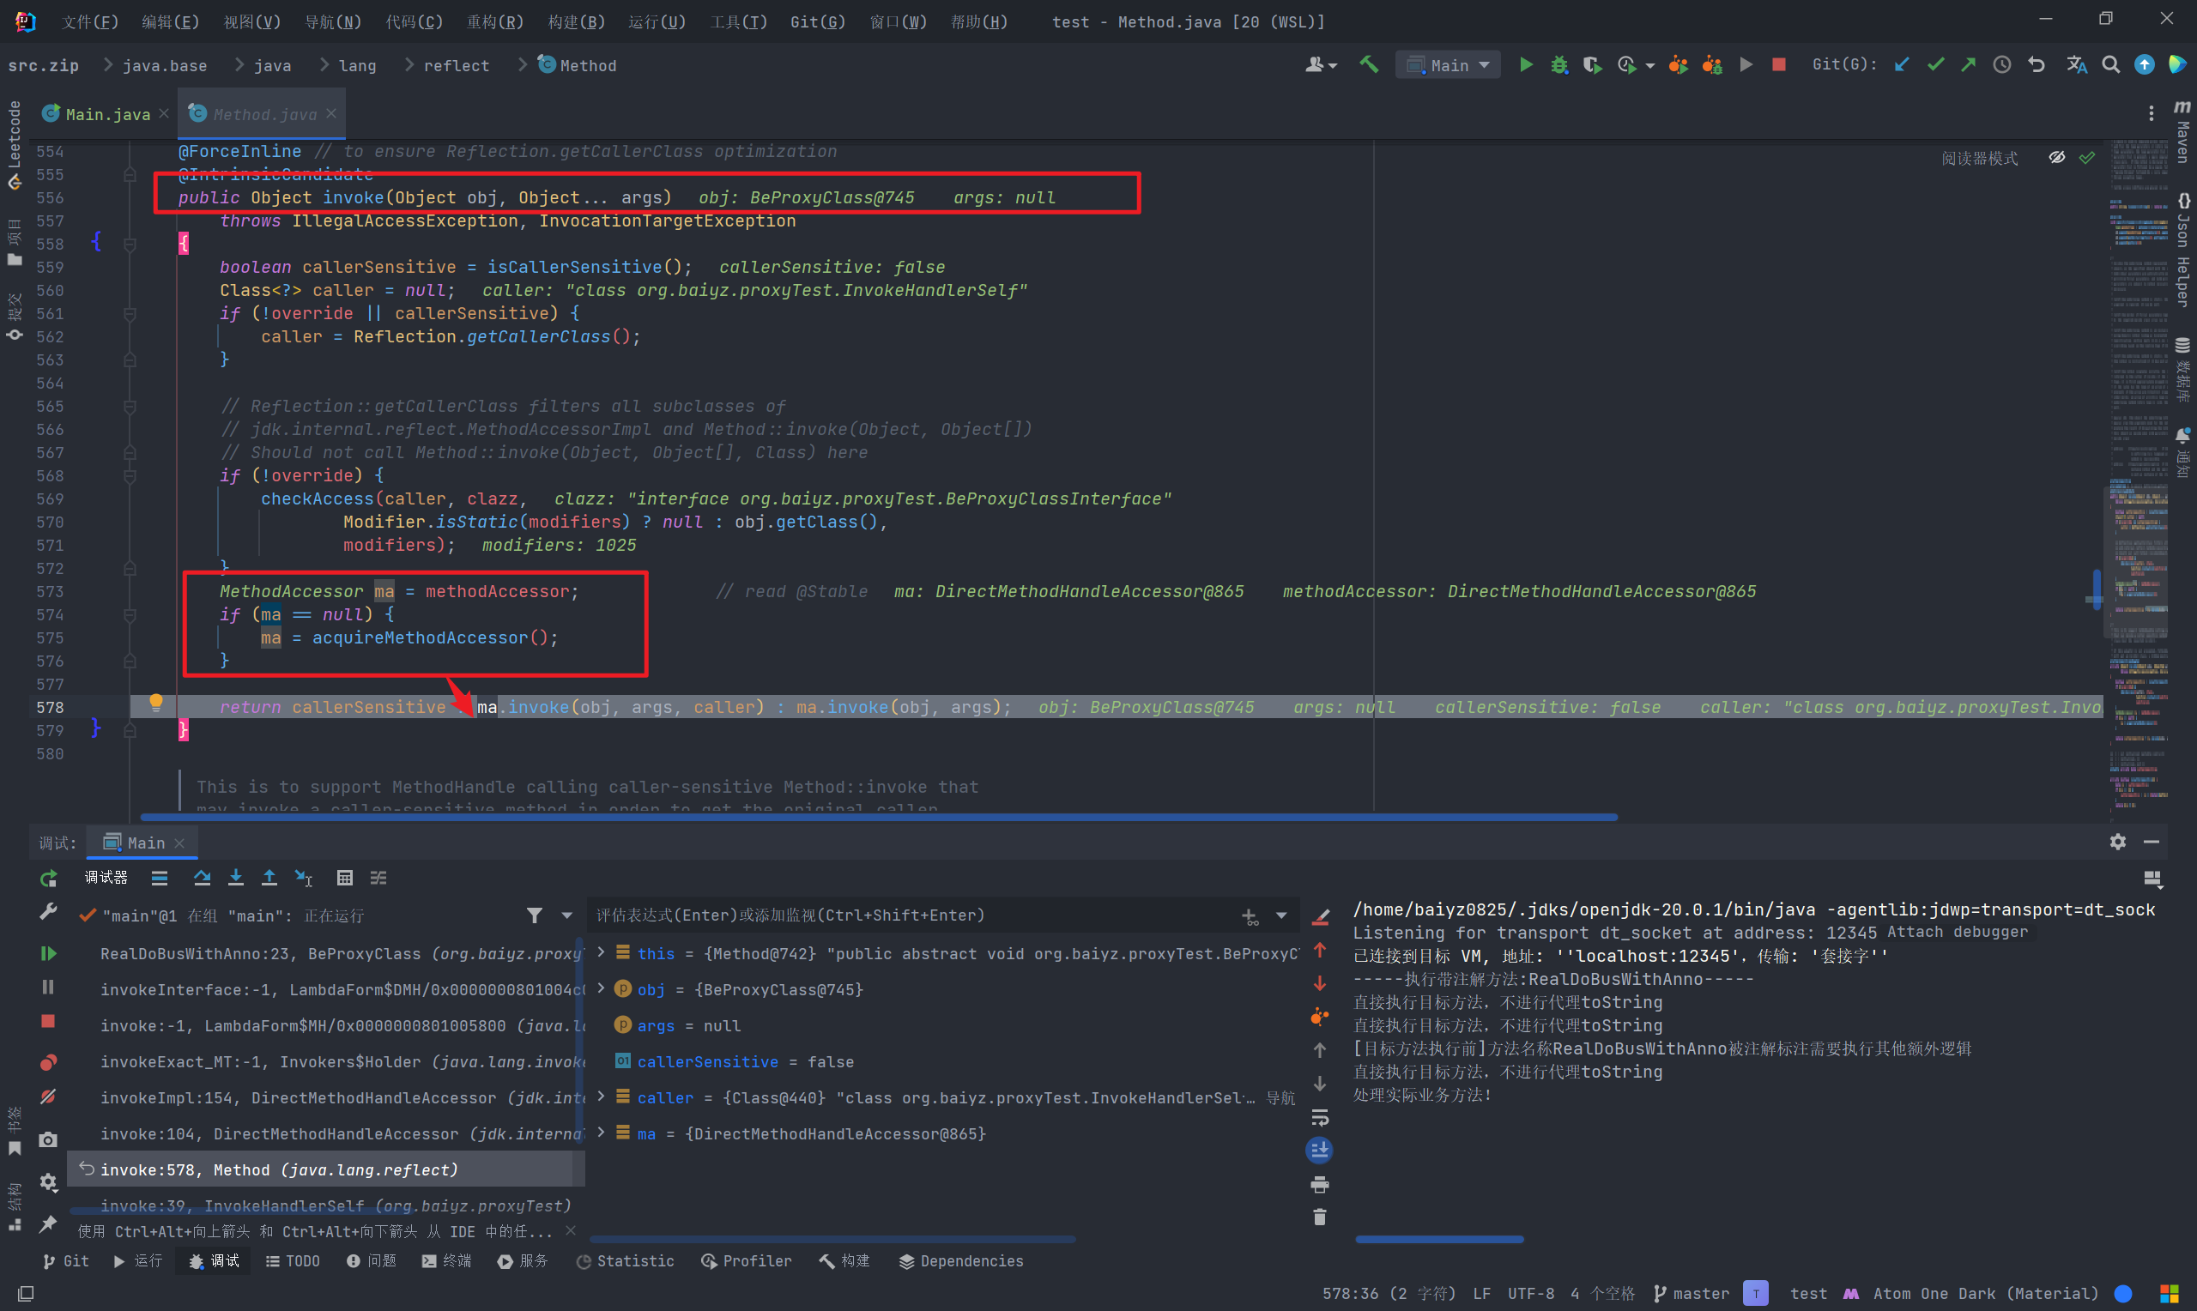Expand the 'caller' variable node

coord(601,1097)
